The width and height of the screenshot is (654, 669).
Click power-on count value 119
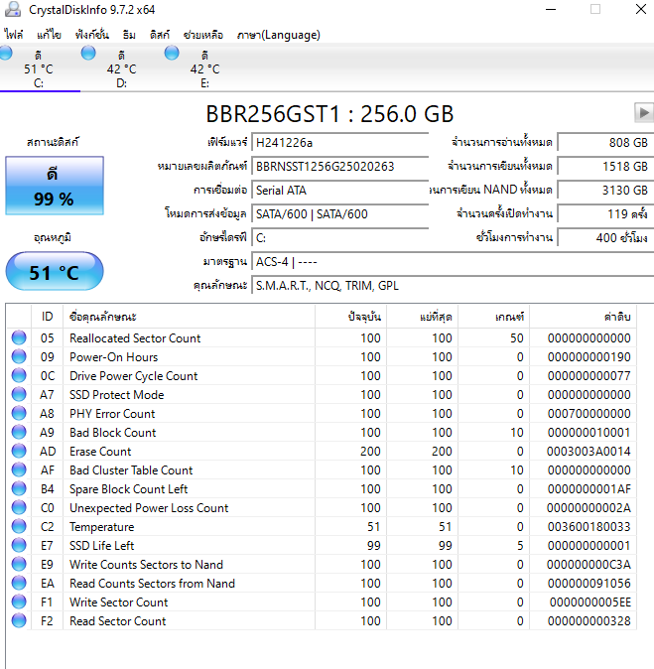pyautogui.click(x=605, y=214)
